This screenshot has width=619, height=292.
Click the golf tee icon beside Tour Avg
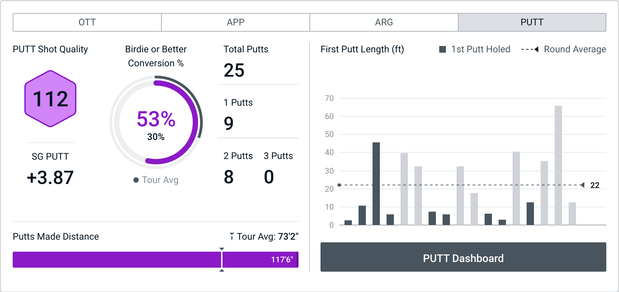click(231, 236)
